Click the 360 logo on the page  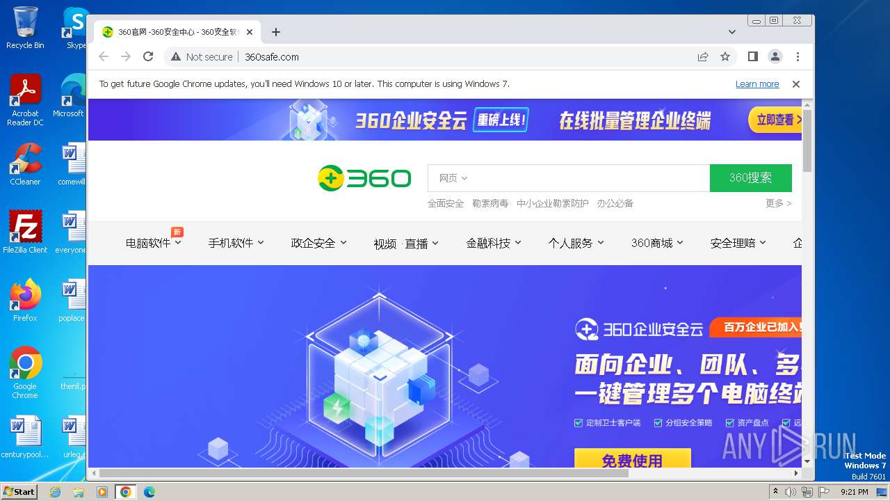point(364,178)
